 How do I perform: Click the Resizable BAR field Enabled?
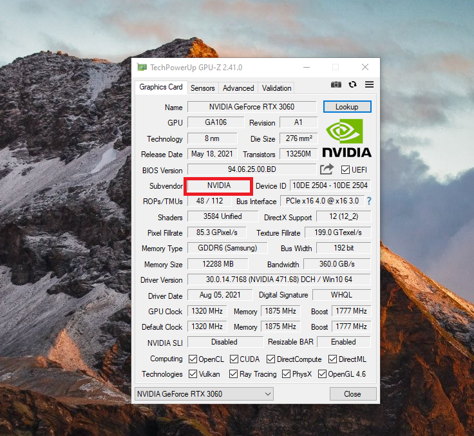pos(343,342)
